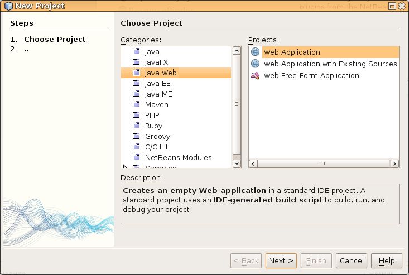This screenshot has height=275, width=409.
Task: Select the PHP category
Action: click(152, 115)
